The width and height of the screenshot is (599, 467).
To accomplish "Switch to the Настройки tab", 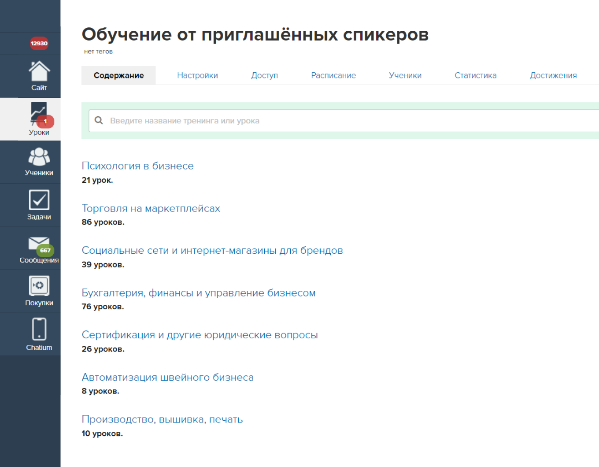I will [197, 75].
